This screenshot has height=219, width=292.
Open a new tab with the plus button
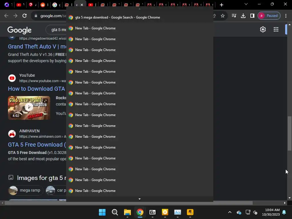tap(221, 5)
